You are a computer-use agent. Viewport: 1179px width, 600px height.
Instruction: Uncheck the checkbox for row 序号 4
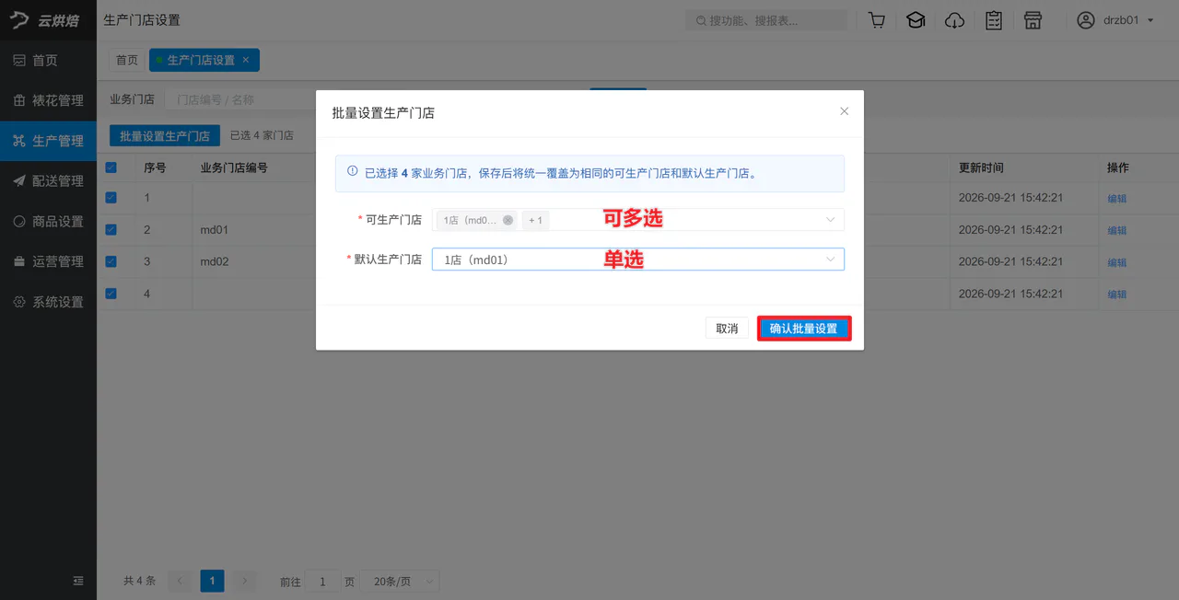tap(111, 294)
